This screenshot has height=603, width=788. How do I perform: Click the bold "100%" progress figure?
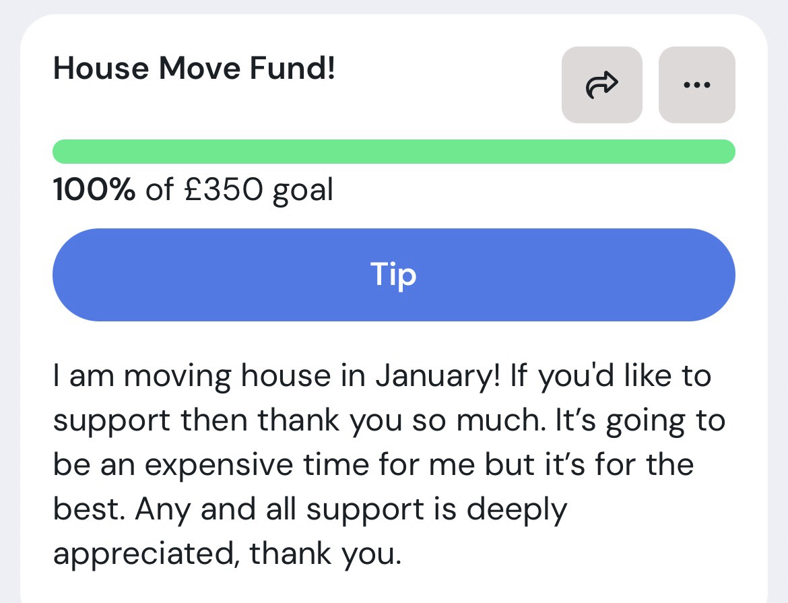point(94,191)
